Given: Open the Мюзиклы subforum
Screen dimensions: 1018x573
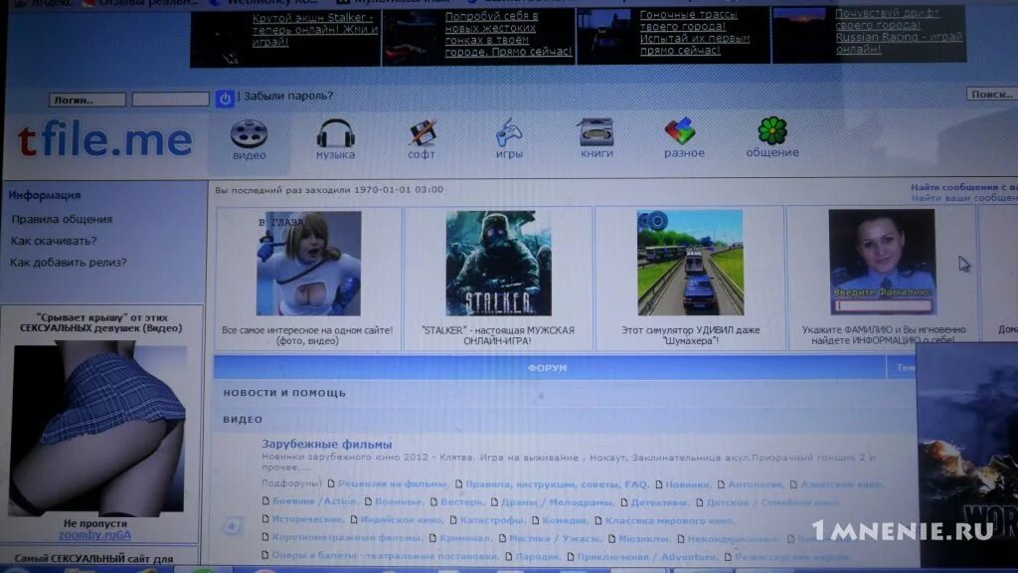Looking at the screenshot, I should pos(644,538).
